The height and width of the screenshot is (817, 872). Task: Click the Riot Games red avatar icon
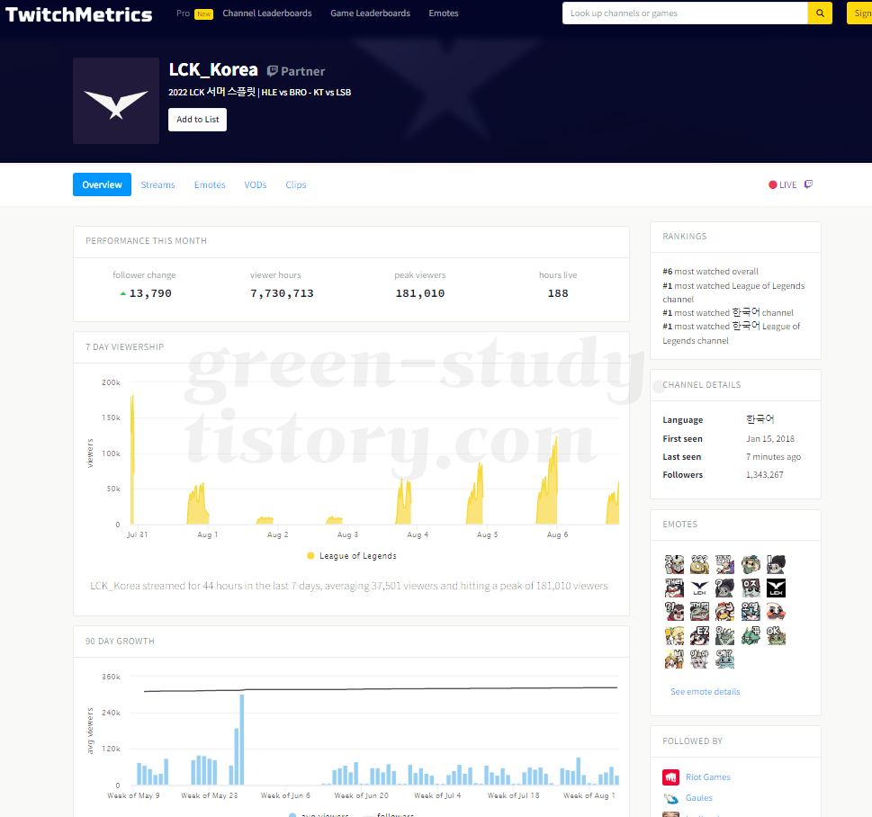click(x=670, y=777)
